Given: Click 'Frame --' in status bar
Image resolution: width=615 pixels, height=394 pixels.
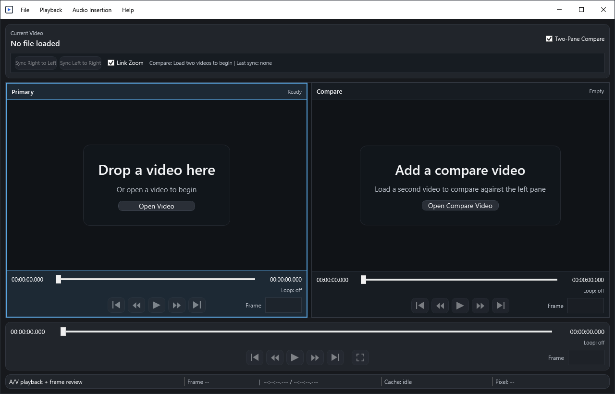Looking at the screenshot, I should [x=198, y=382].
